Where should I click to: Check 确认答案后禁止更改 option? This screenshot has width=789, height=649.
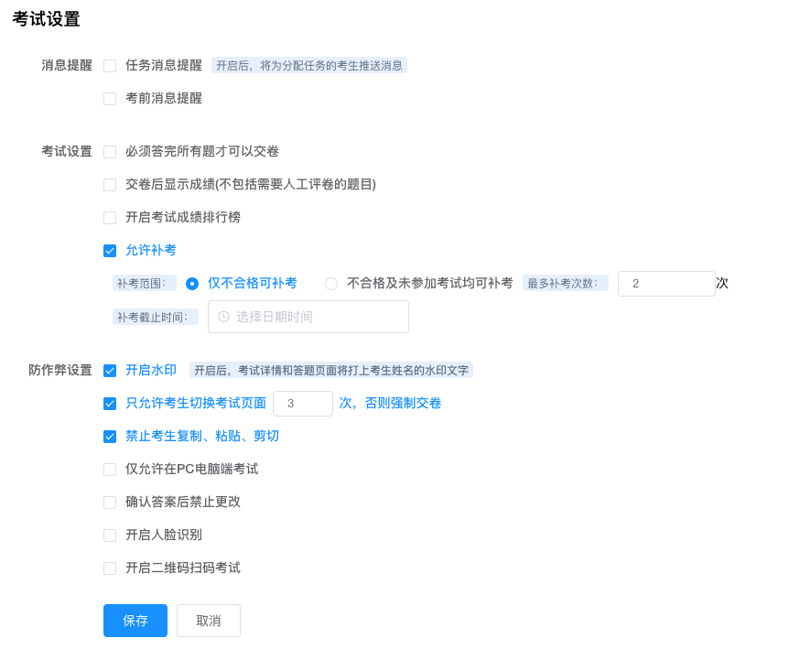110,503
